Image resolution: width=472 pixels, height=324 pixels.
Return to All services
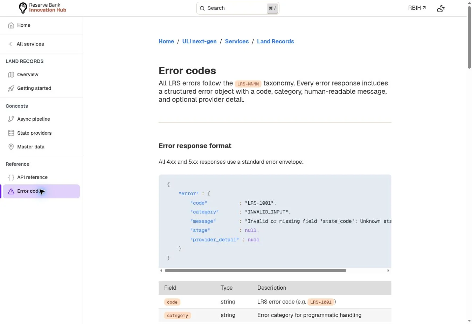(x=41, y=44)
